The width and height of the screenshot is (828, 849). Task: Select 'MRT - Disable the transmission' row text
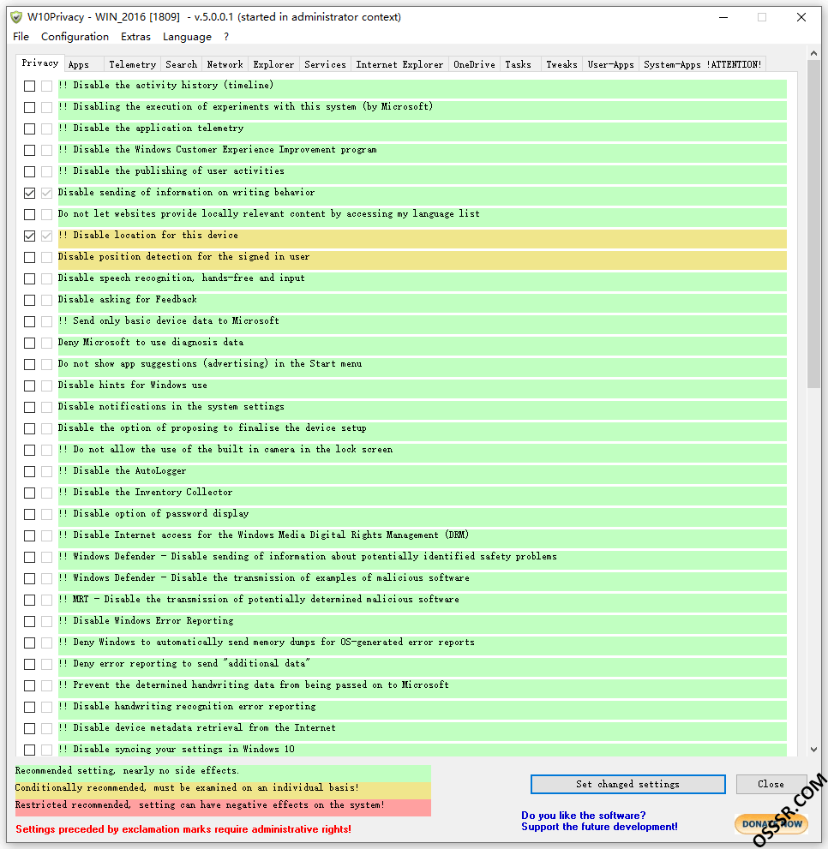tap(259, 600)
